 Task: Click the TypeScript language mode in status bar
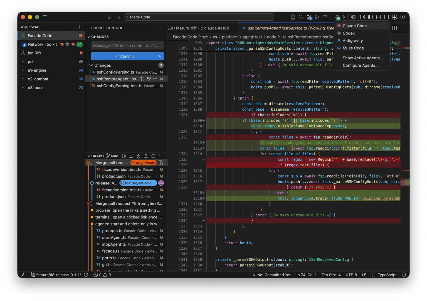(387, 275)
